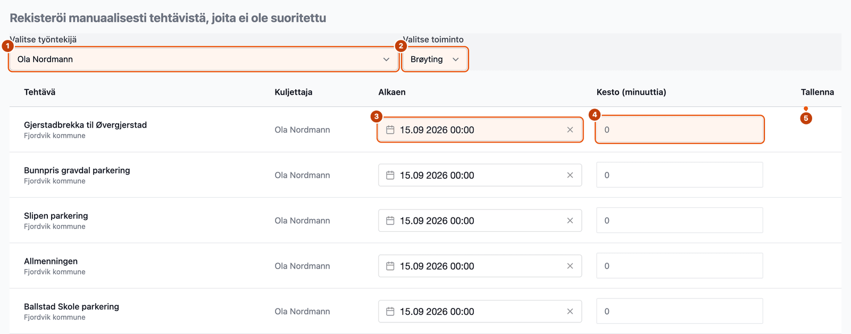Click the page heading Rekisteröi manuaalisesti tehtävistä

pos(168,18)
